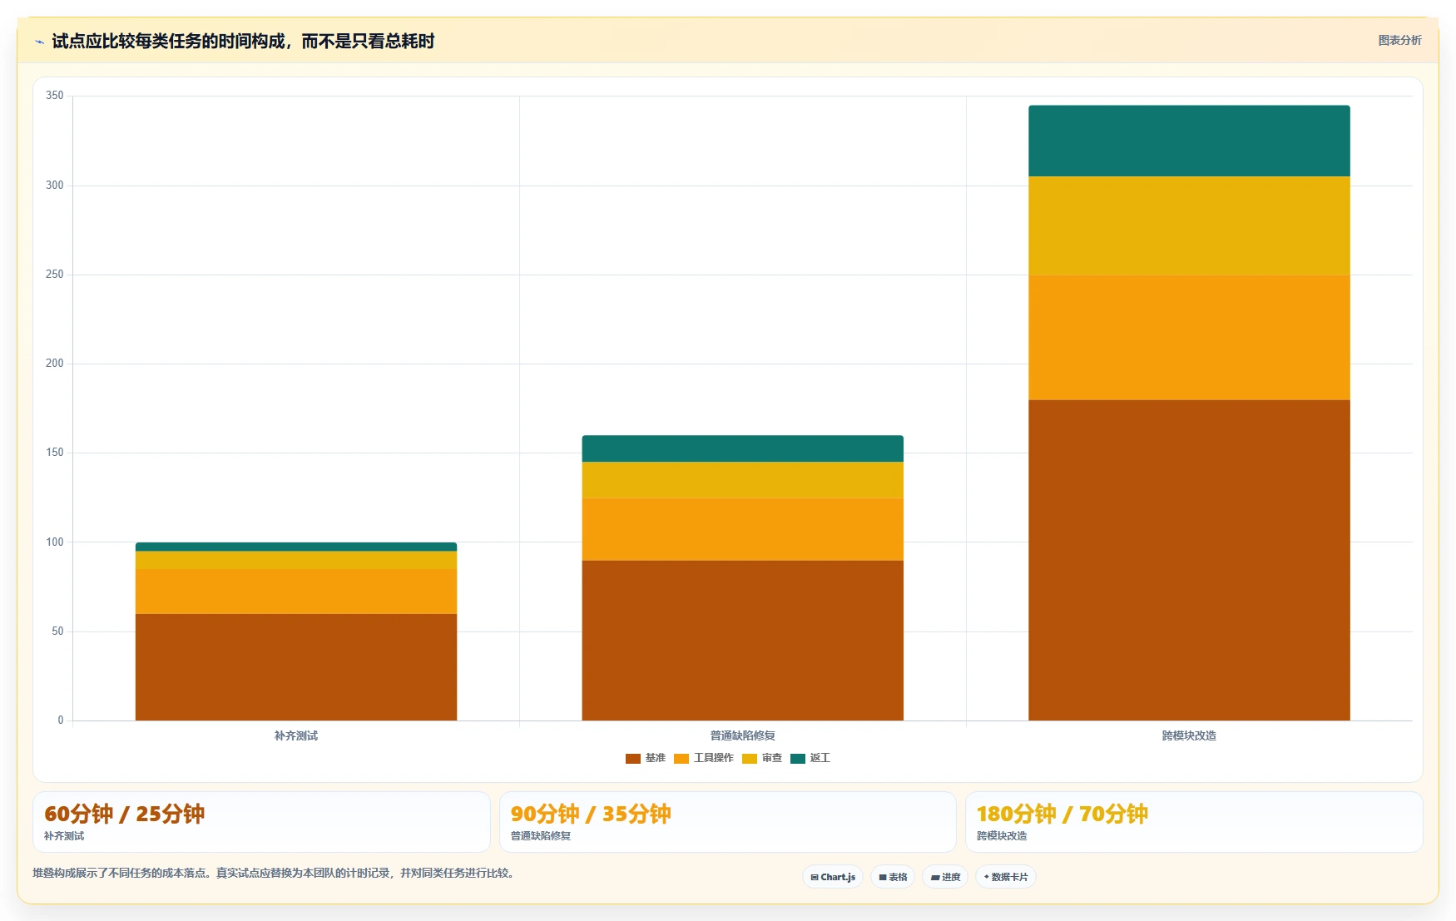
Task: Click the 200 y-axis tick label
Action: [x=55, y=364]
